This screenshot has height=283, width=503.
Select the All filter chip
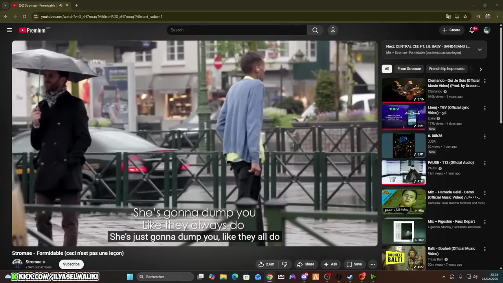click(x=387, y=69)
